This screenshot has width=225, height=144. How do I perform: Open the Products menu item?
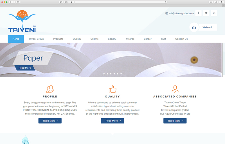pos(58,39)
